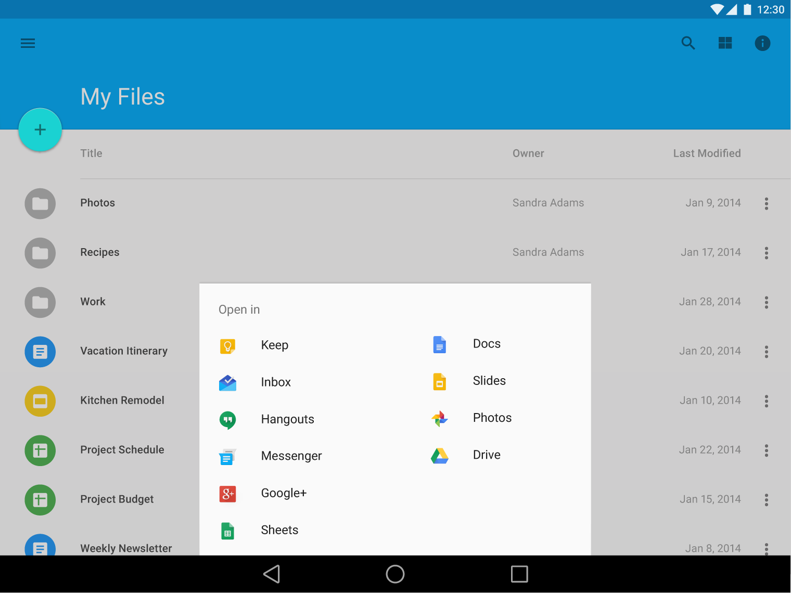Tap Android back navigation button
791x593 pixels.
[272, 574]
